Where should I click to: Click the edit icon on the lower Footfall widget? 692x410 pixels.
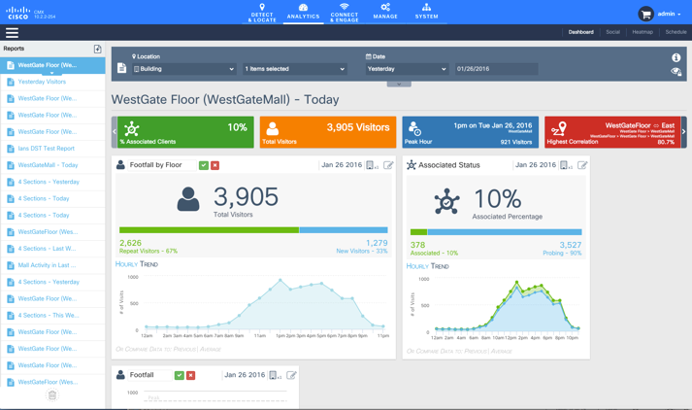coord(291,375)
